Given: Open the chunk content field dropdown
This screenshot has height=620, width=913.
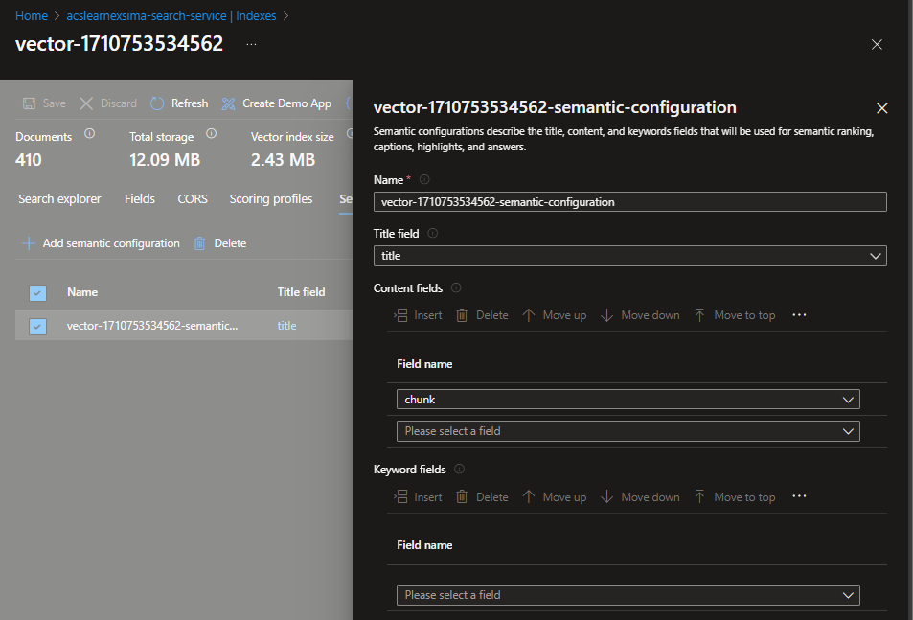Looking at the screenshot, I should point(628,400).
